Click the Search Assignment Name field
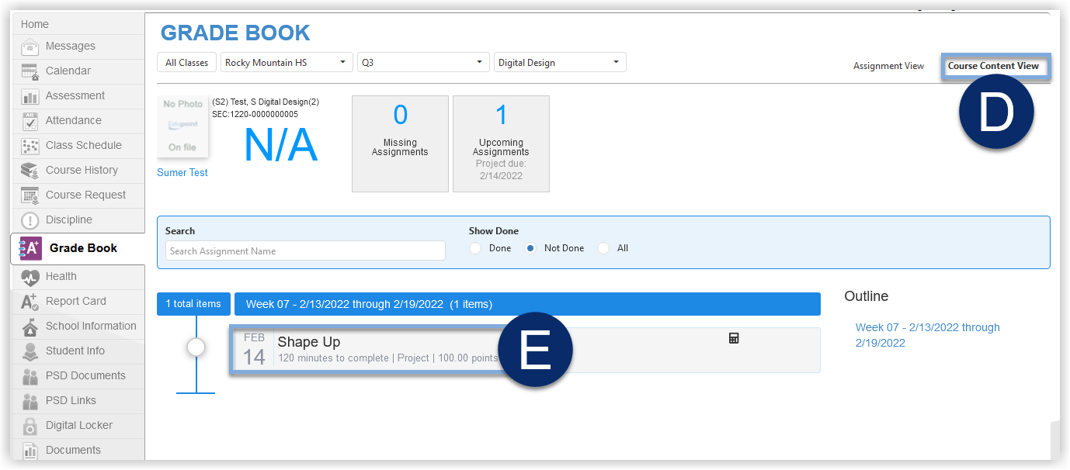 click(305, 251)
